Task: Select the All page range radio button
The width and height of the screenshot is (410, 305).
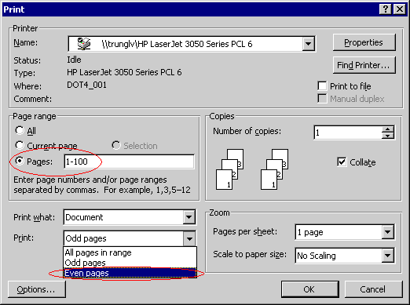Action: pos(20,130)
